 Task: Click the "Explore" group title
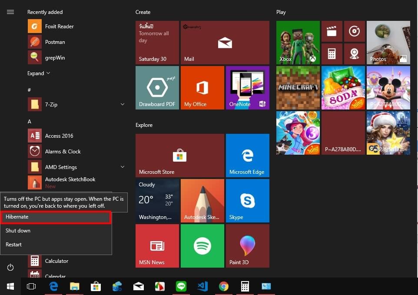tap(144, 125)
